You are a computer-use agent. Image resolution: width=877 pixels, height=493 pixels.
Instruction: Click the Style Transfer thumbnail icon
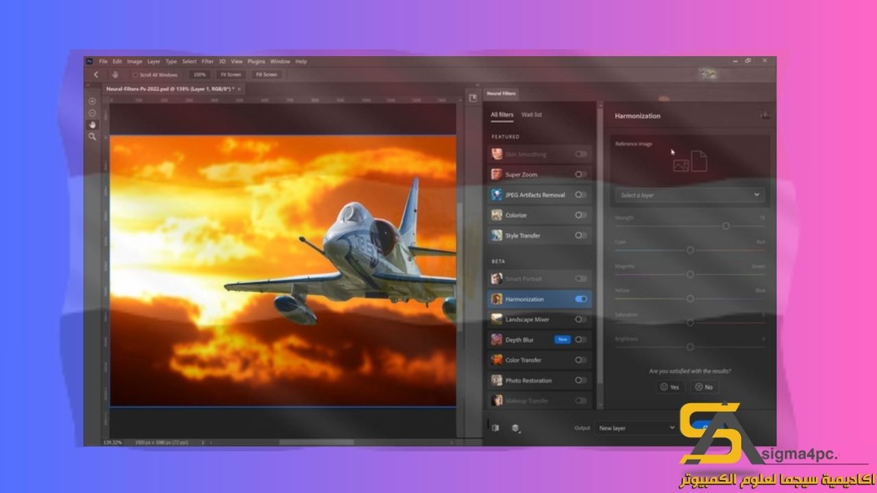(497, 236)
